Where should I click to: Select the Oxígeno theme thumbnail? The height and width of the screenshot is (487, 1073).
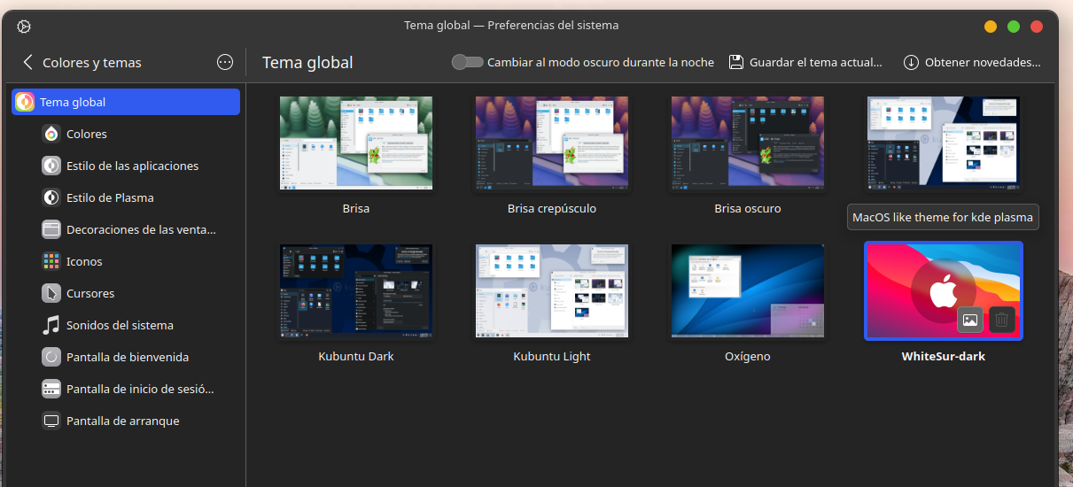point(748,291)
